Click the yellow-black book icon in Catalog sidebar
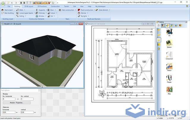The height and width of the screenshot is (120, 190). 159,44
